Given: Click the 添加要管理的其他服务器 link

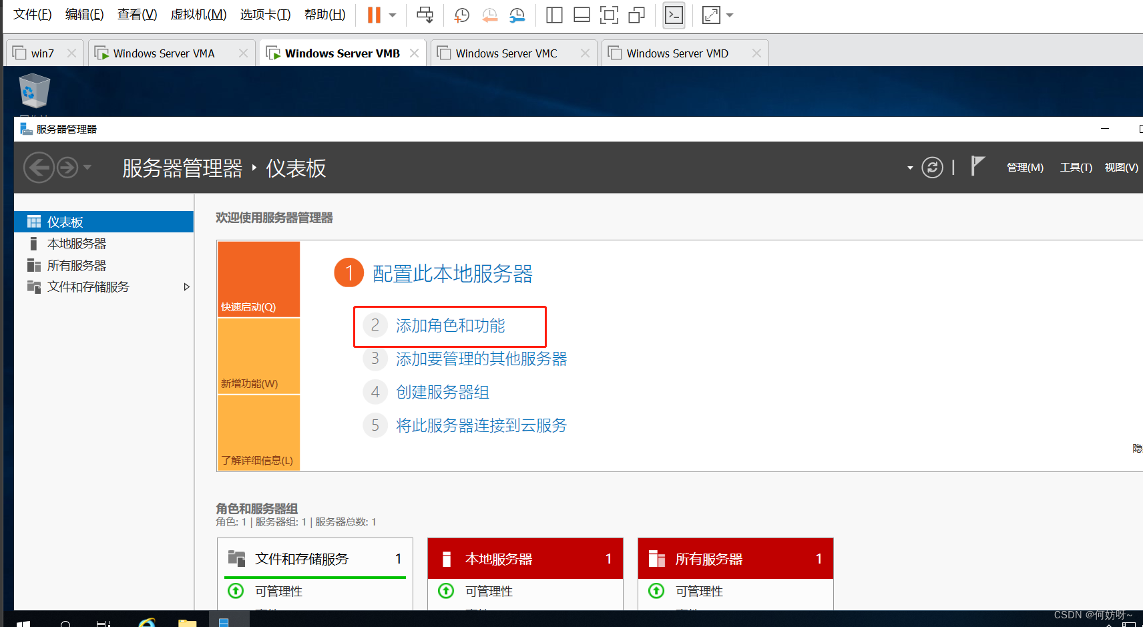Looking at the screenshot, I should pyautogui.click(x=481, y=359).
